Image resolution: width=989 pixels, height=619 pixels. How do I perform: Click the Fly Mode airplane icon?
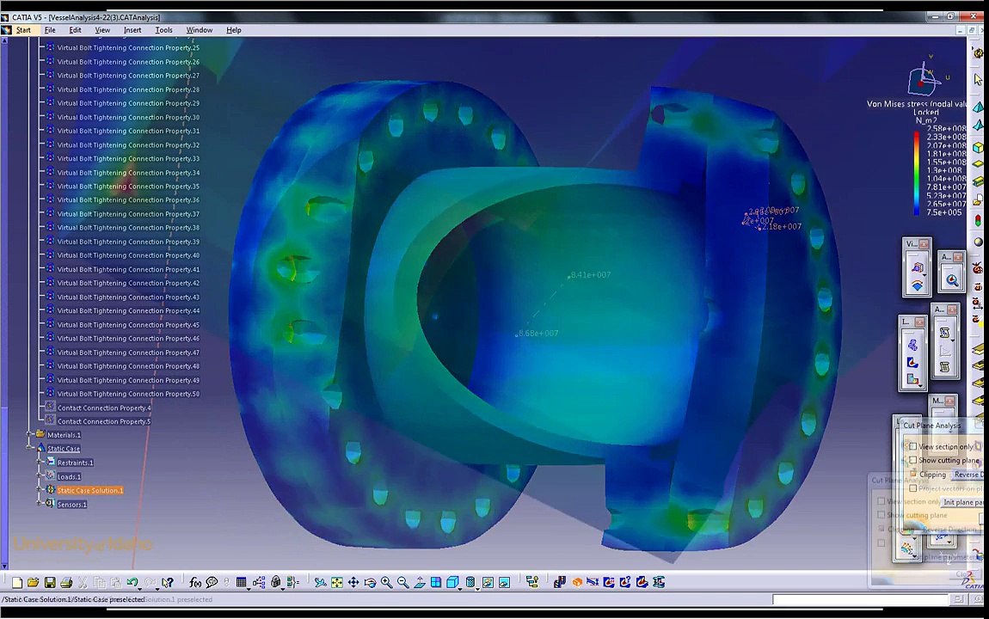(321, 582)
